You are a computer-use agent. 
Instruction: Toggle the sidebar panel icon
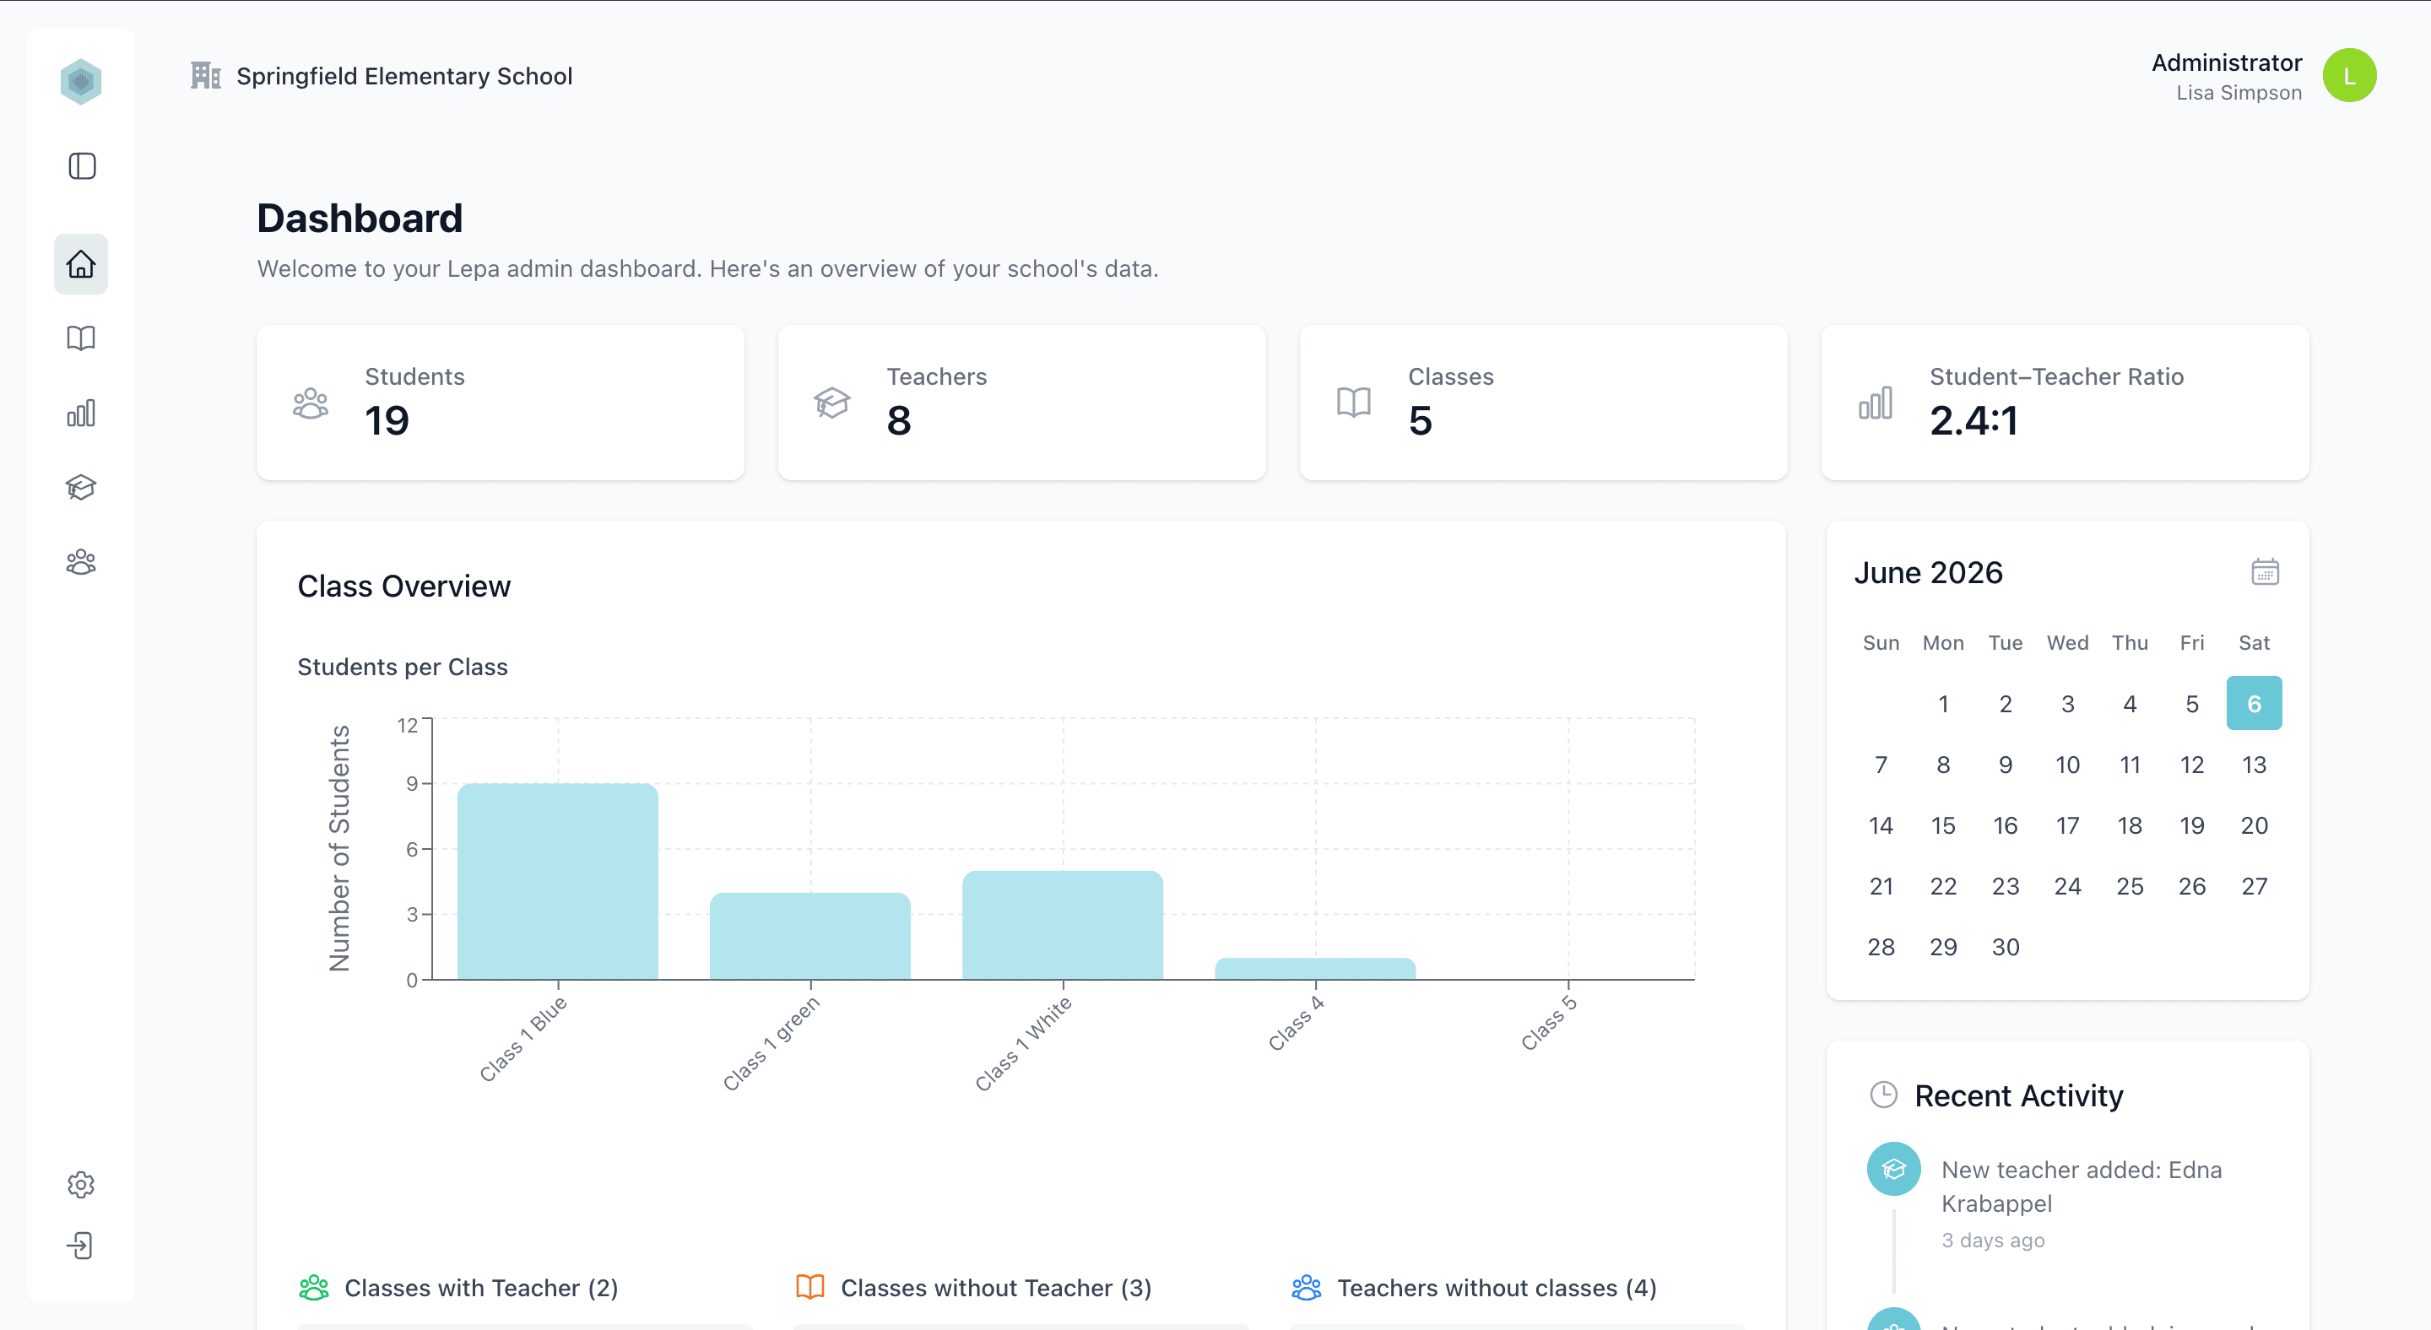pos(82,166)
